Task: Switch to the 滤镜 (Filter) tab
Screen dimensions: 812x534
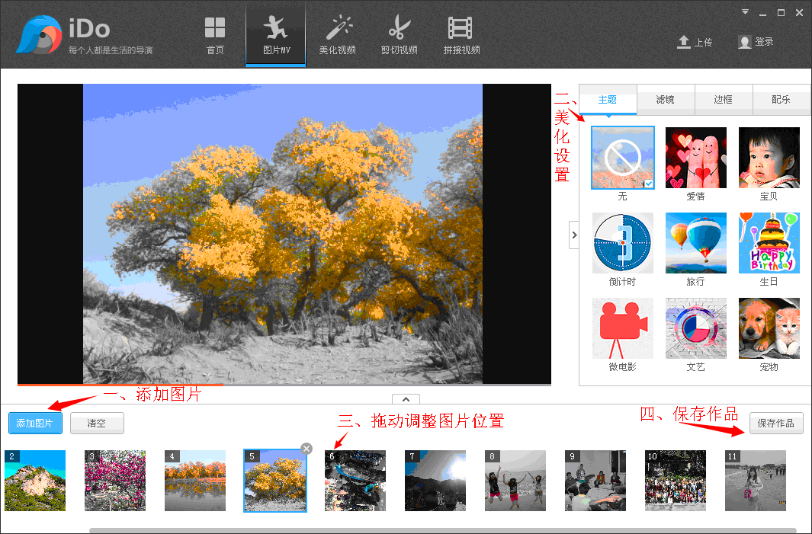Action: (665, 99)
